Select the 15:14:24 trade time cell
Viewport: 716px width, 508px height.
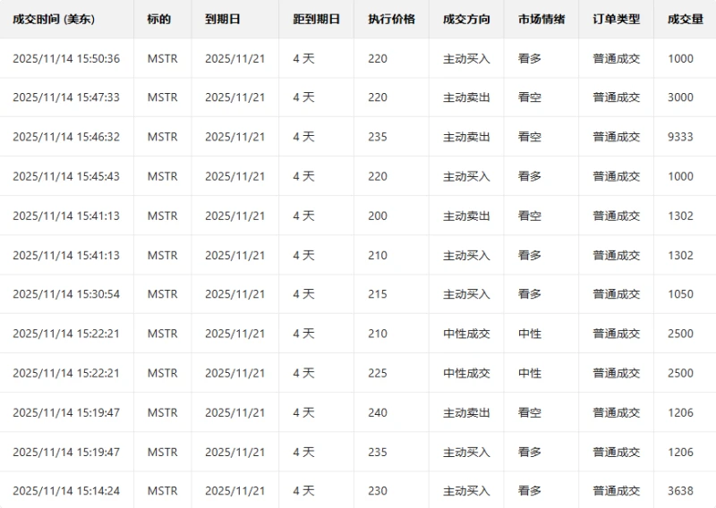(x=66, y=491)
